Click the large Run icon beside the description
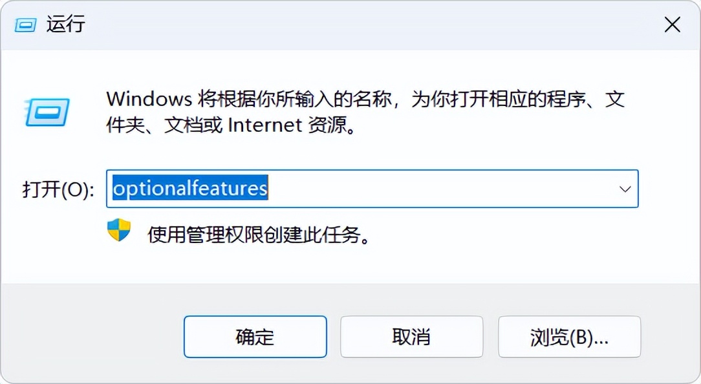The height and width of the screenshot is (384, 701). coord(47,112)
